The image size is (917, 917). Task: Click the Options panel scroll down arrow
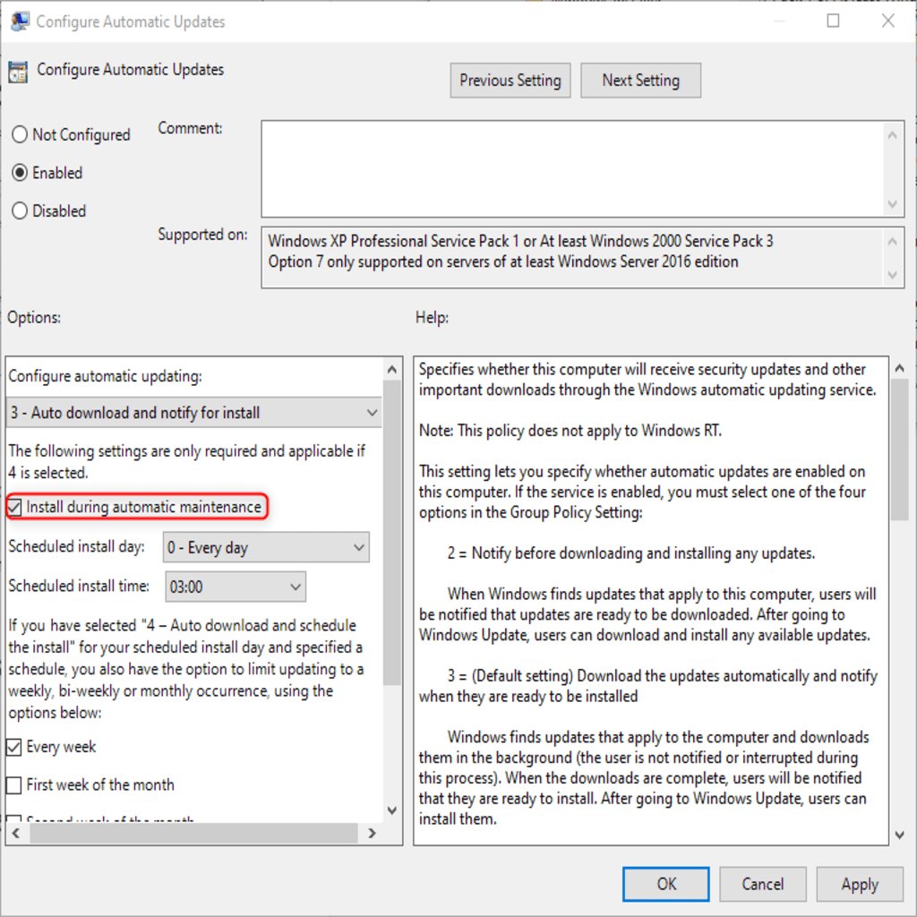(392, 810)
